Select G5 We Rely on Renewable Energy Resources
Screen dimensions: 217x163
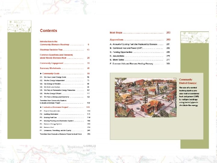[x=64, y=90]
